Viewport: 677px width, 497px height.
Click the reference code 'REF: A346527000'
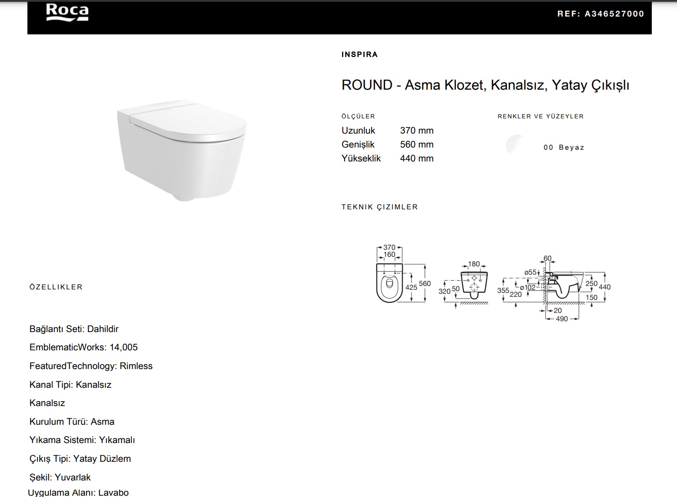pyautogui.click(x=600, y=14)
